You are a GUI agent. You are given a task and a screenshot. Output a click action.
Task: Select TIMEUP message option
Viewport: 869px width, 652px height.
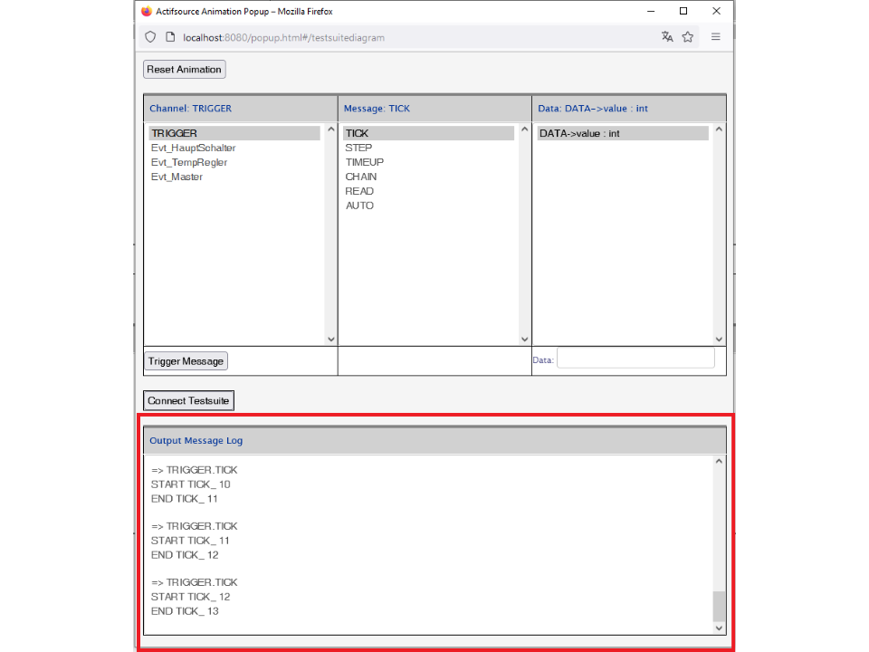click(364, 162)
